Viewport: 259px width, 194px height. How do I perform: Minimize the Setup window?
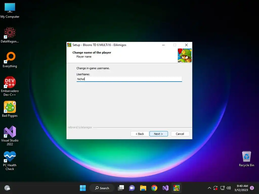(x=163, y=45)
